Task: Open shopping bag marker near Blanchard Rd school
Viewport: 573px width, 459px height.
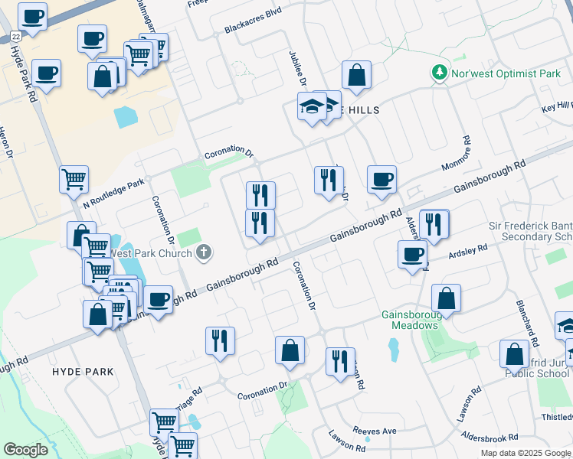Action: click(x=514, y=354)
